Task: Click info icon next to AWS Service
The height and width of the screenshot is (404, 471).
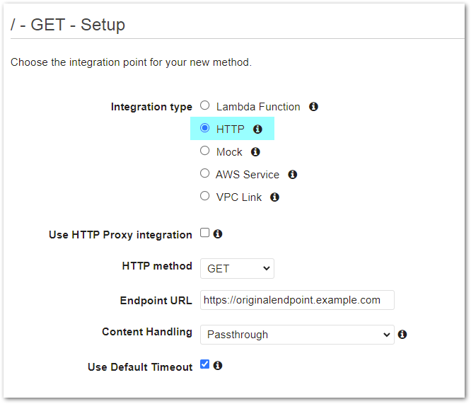Action: pyautogui.click(x=292, y=174)
